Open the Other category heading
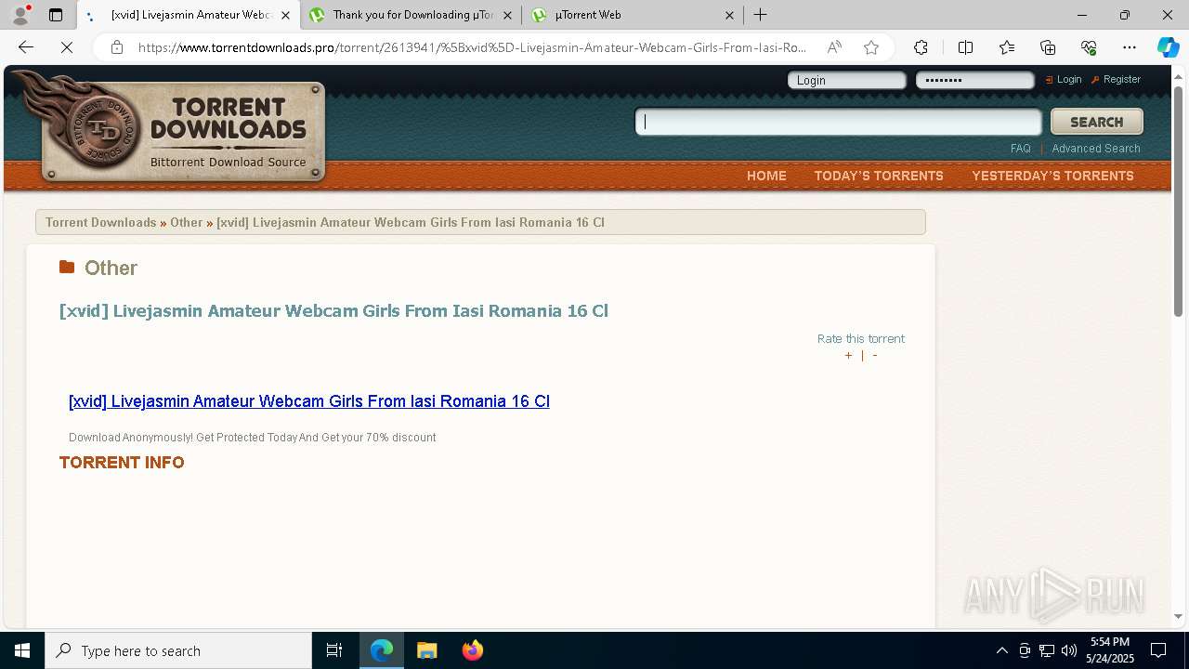Viewport: 1189px width, 669px height. pyautogui.click(x=111, y=268)
